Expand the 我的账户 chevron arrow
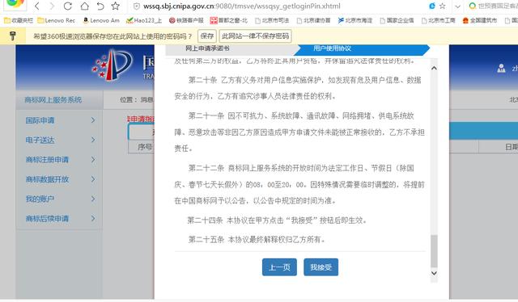The width and height of the screenshot is (518, 302). coord(93,199)
